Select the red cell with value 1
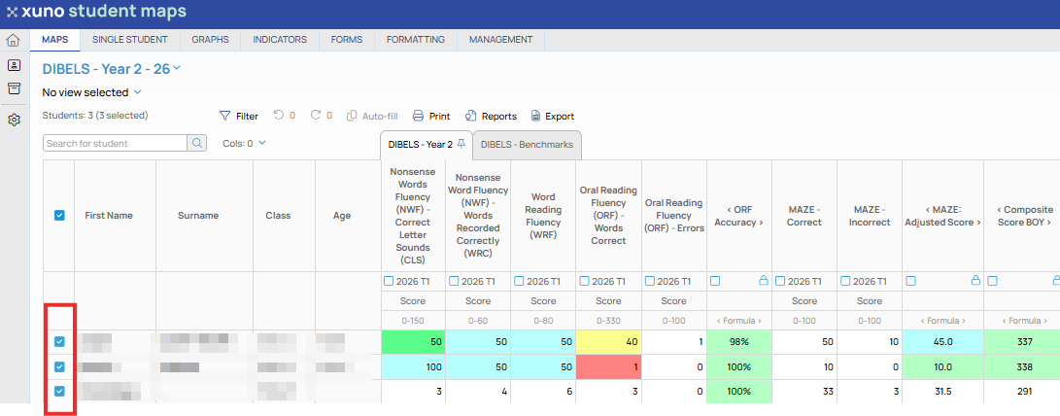Screen dimensions: 1060x416 click(608, 366)
